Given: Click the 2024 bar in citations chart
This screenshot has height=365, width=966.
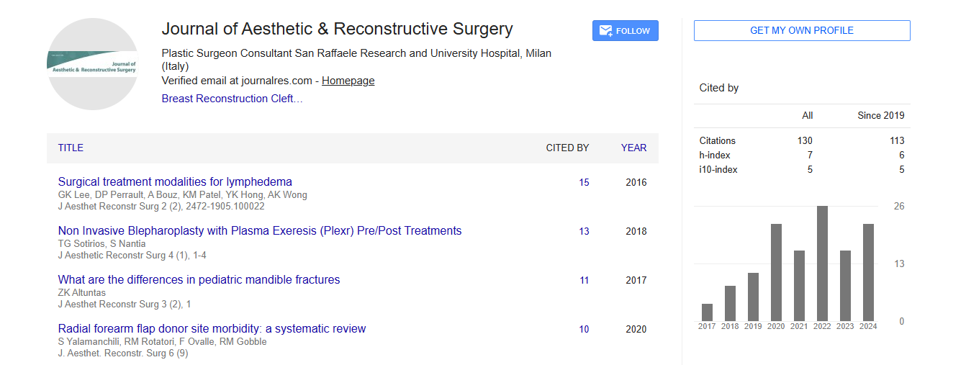Looking at the screenshot, I should click(868, 273).
